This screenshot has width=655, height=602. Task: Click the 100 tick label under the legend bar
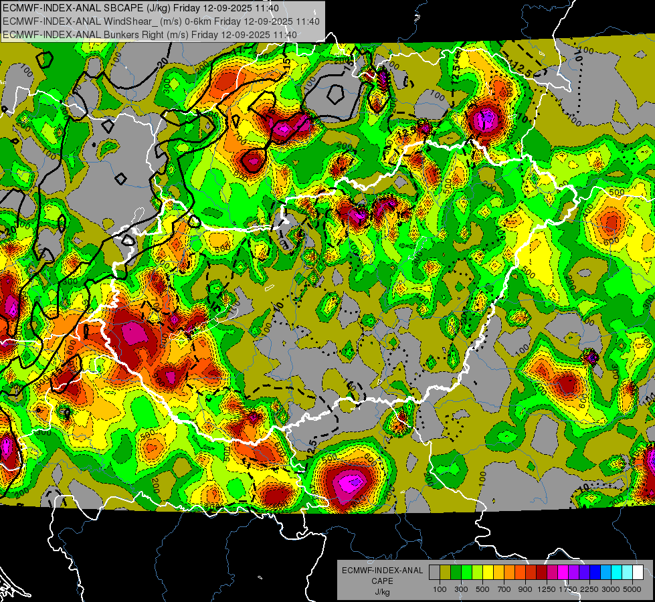tap(440, 589)
